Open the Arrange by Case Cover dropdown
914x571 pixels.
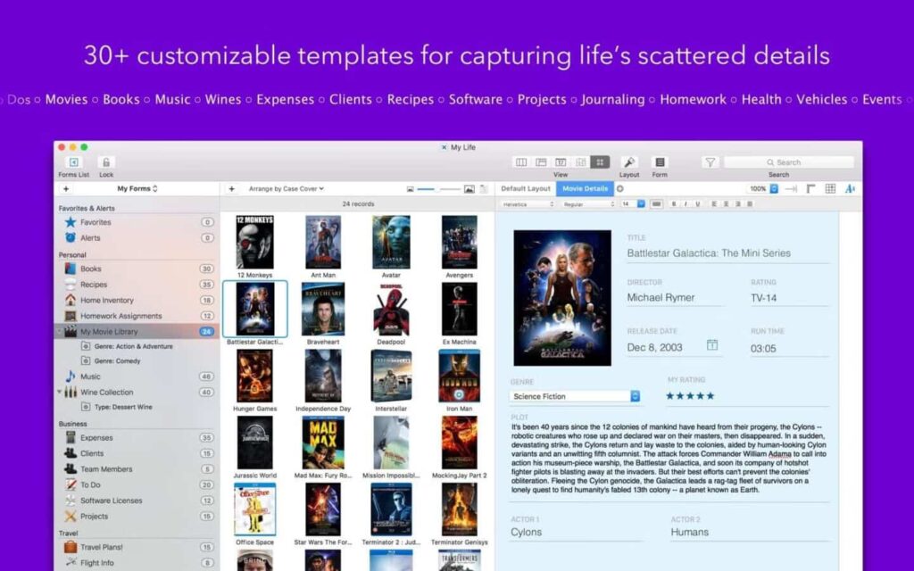(286, 189)
